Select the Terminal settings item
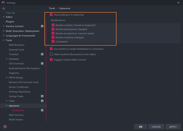 click(14, 54)
